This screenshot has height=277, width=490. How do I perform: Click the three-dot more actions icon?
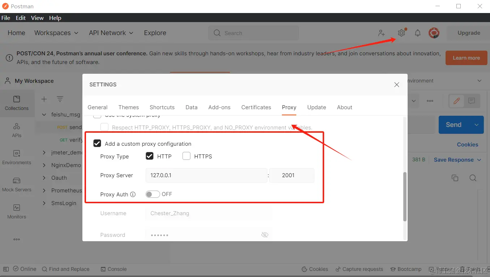430,101
